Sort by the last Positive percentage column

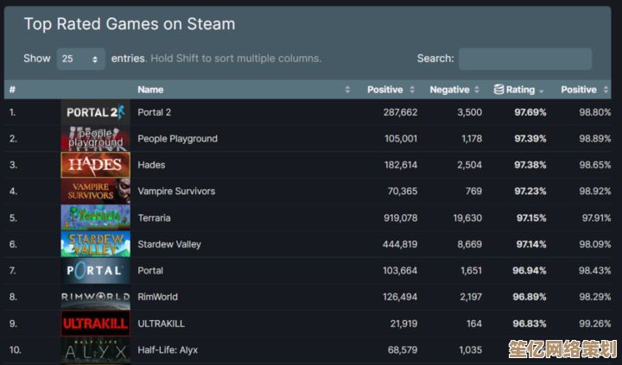(579, 90)
